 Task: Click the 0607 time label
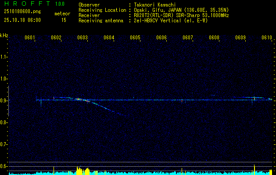pyautogui.click(x=188, y=38)
